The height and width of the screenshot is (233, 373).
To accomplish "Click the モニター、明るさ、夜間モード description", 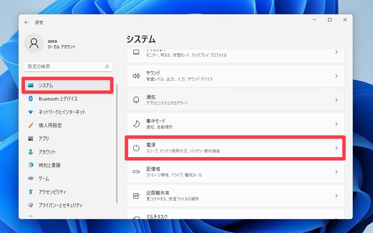I will [186, 55].
